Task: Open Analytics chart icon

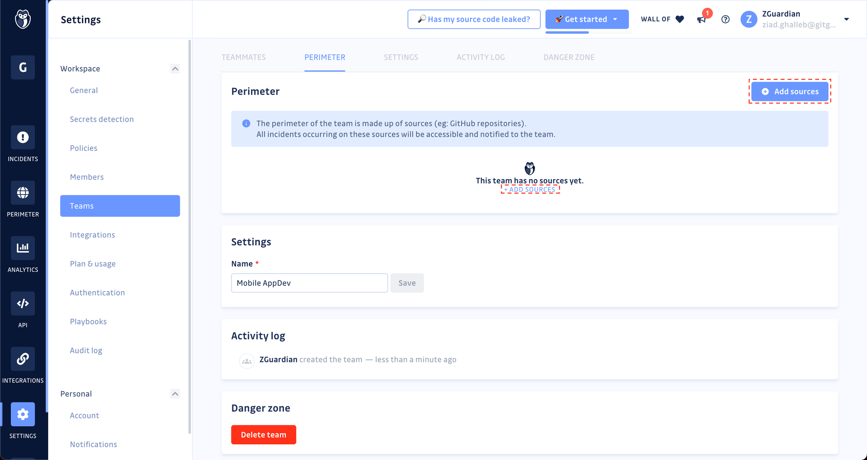Action: [23, 248]
